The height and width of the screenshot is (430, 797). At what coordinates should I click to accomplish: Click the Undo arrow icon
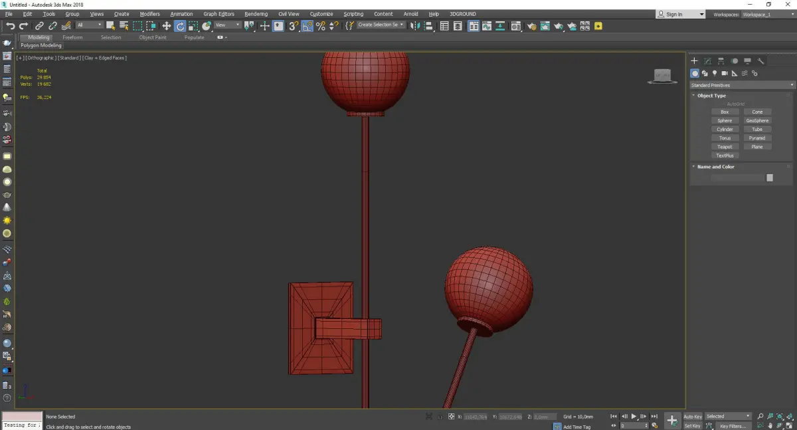[10, 26]
